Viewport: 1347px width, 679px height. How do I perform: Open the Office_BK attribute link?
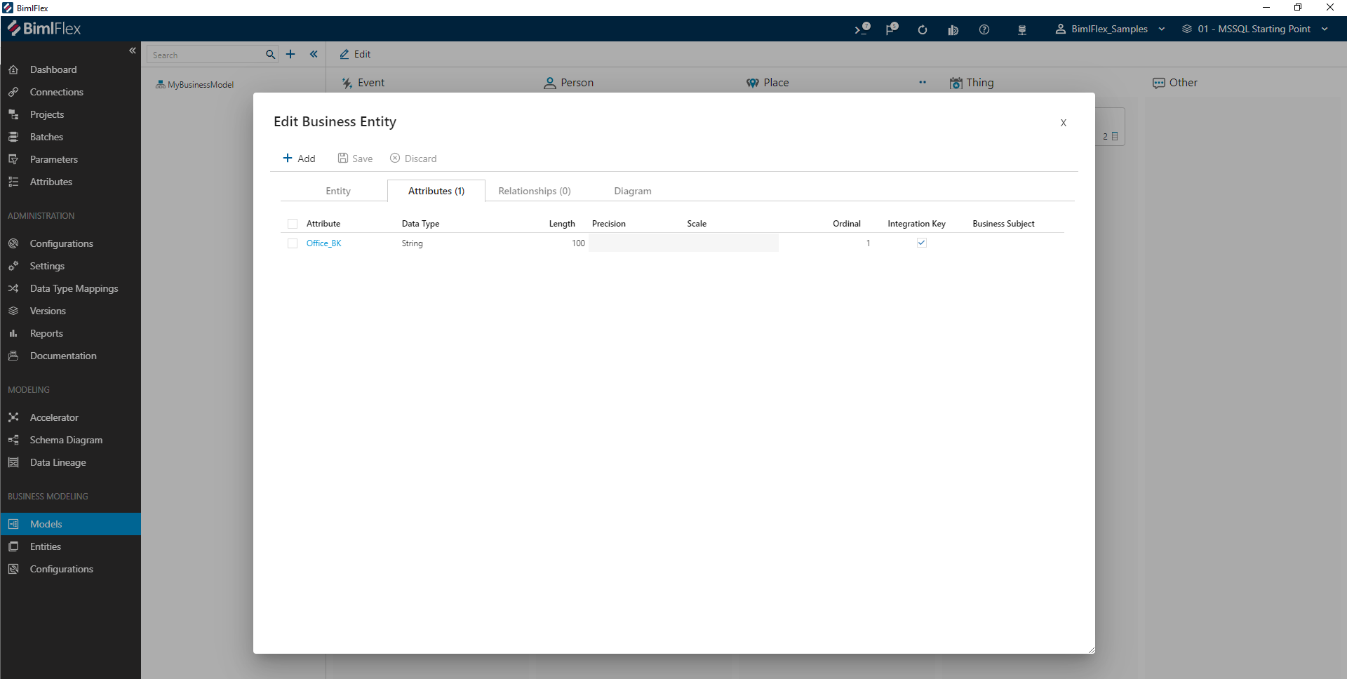pos(324,243)
